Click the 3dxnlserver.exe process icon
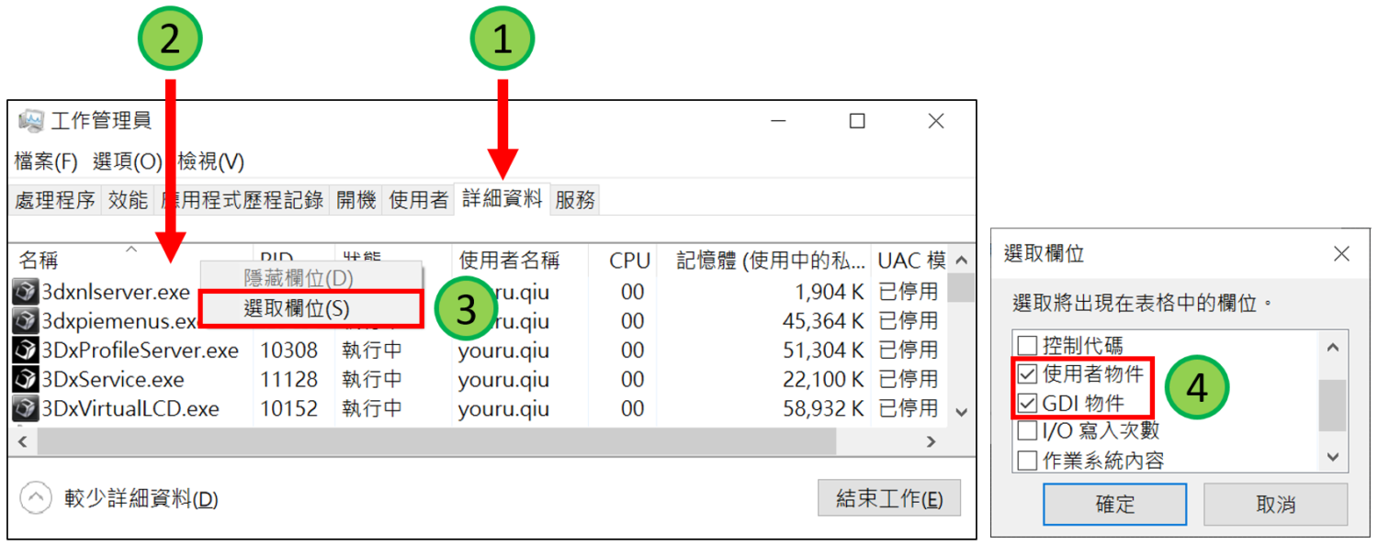Viewport: 1378px width, 545px height. pyautogui.click(x=25, y=292)
